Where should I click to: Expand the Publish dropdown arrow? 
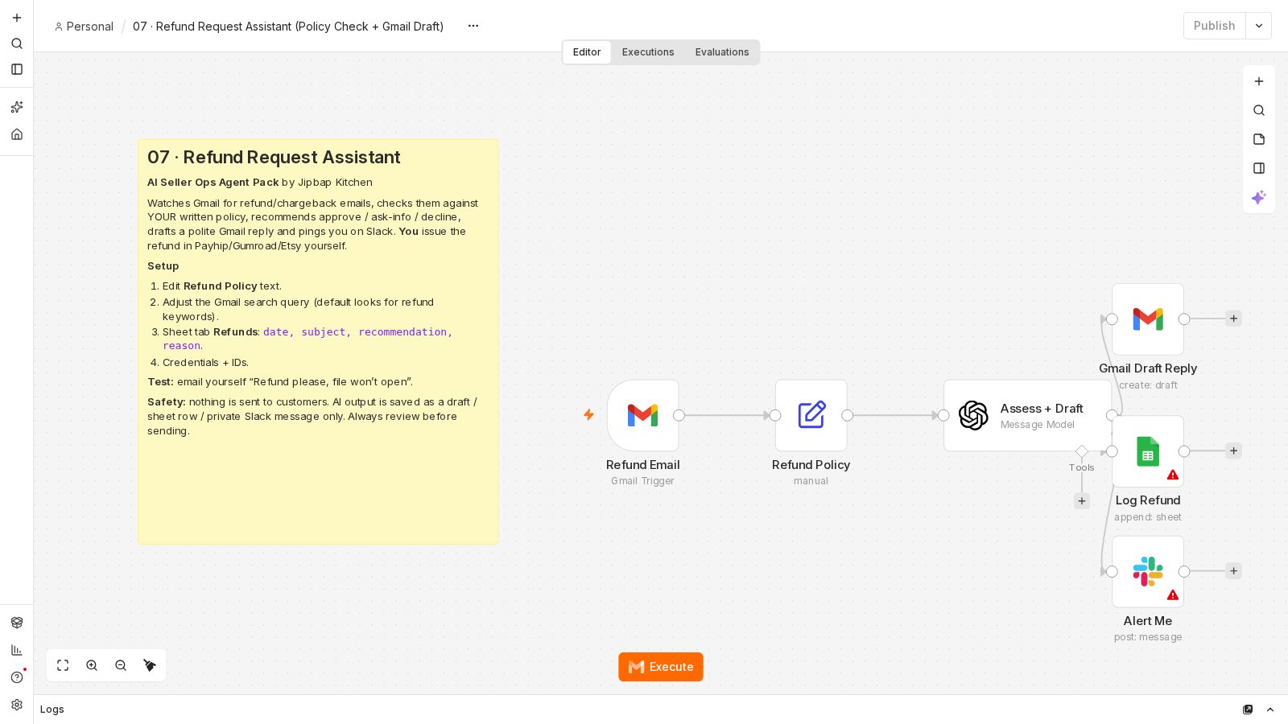1259,26
